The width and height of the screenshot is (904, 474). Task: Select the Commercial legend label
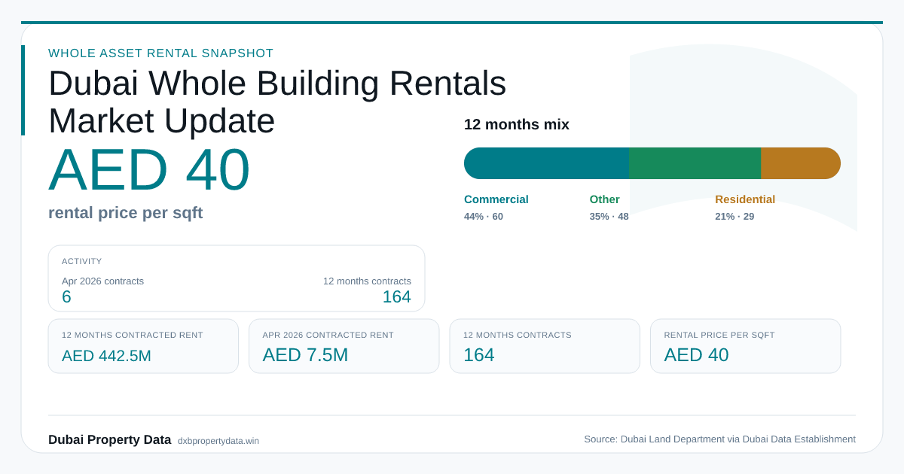pos(496,199)
